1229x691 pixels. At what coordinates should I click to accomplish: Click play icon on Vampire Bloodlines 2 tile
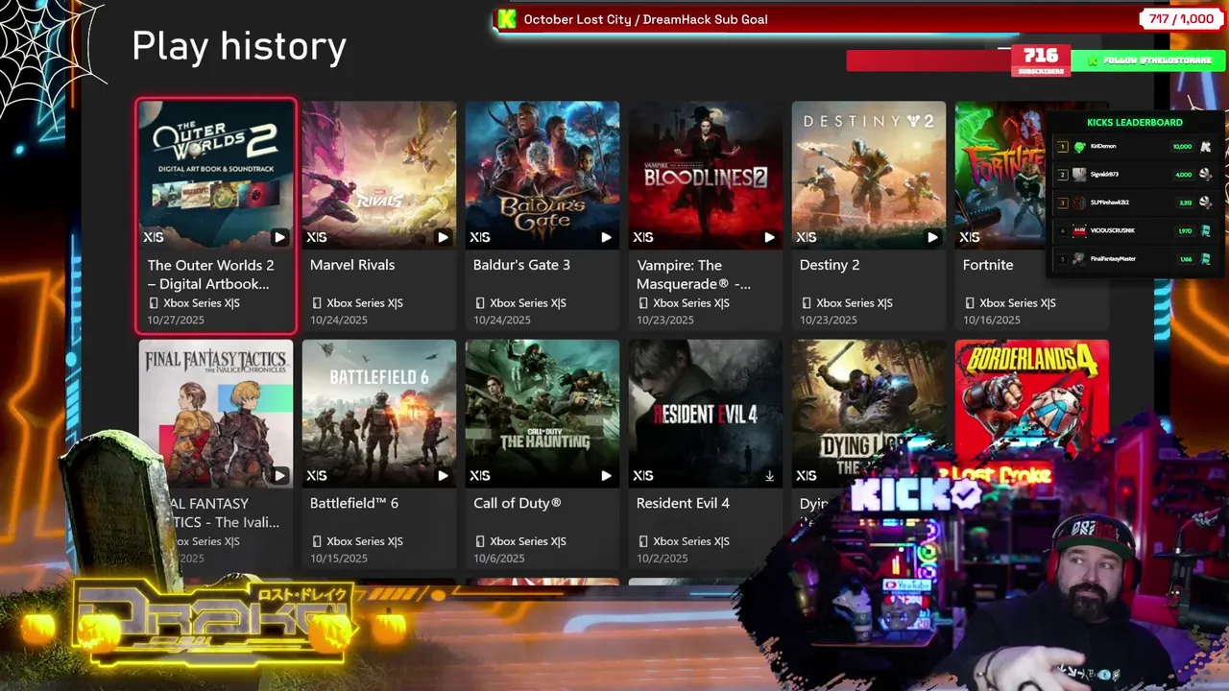click(x=769, y=237)
